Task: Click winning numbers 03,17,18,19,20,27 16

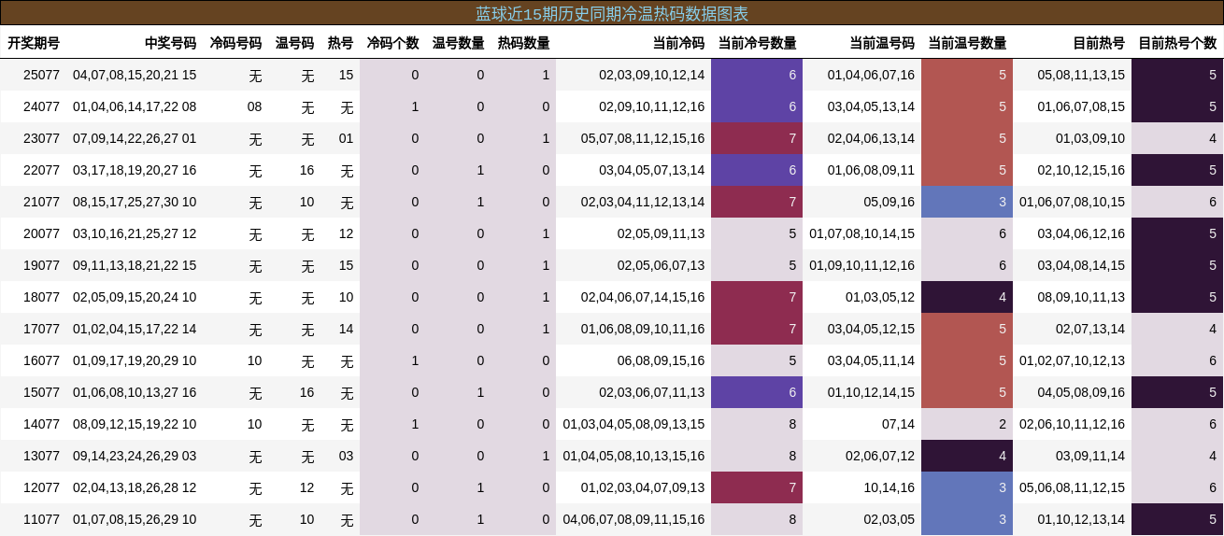Action: click(x=135, y=170)
